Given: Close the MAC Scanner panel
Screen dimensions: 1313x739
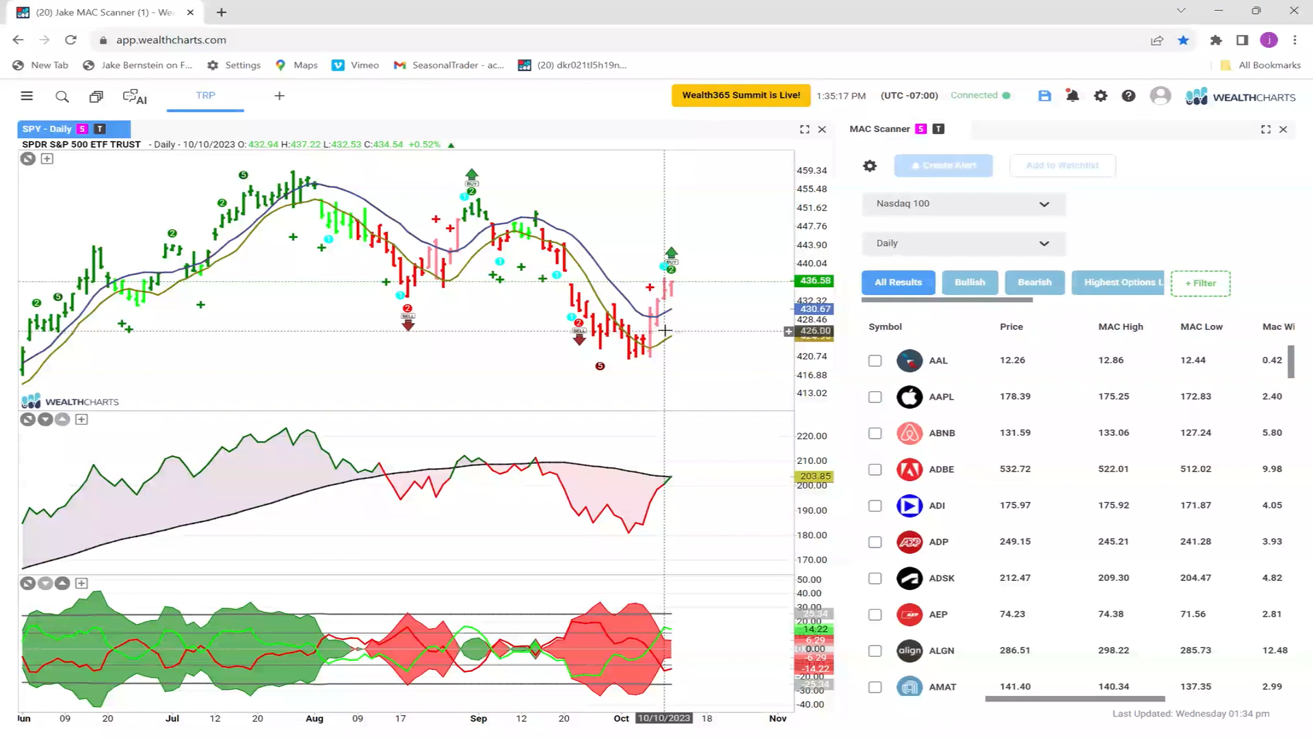Looking at the screenshot, I should point(1283,129).
